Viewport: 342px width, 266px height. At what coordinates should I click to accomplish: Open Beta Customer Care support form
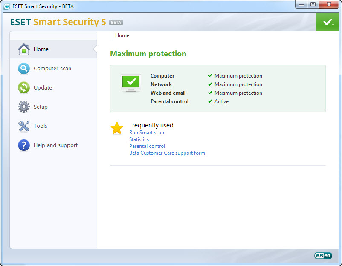point(167,153)
